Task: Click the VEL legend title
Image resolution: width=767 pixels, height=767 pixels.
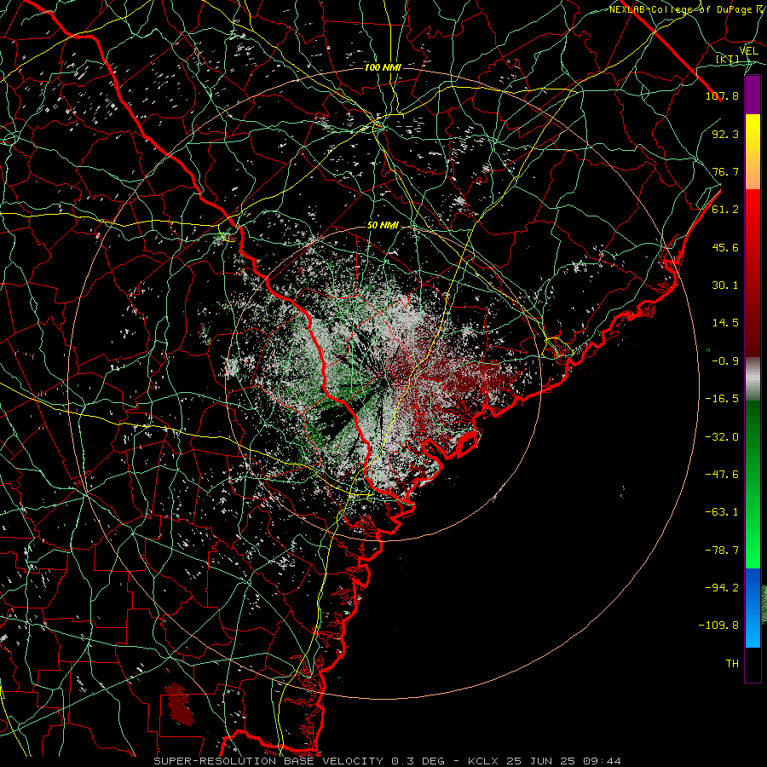Action: (x=748, y=51)
